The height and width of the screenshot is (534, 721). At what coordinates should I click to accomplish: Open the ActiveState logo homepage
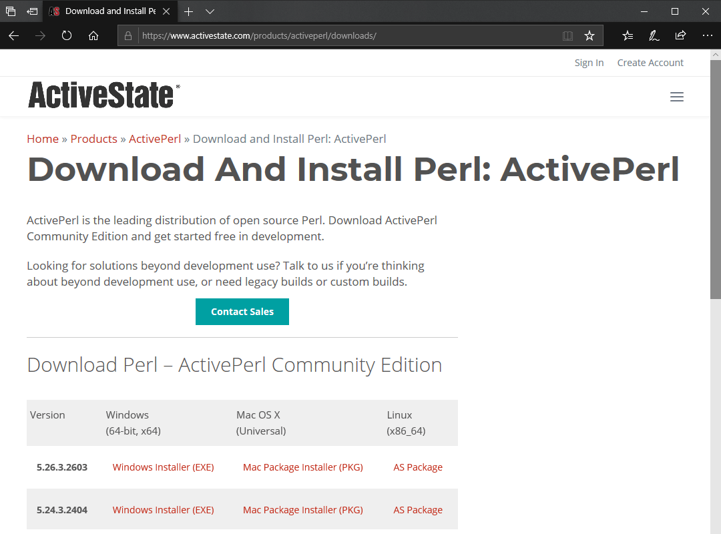pos(104,95)
